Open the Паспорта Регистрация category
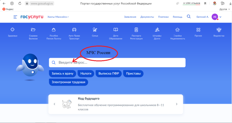The width and height of the screenshot is (232, 123). [136, 33]
